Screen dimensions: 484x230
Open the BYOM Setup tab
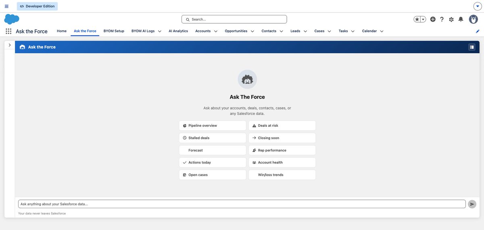pos(114,31)
